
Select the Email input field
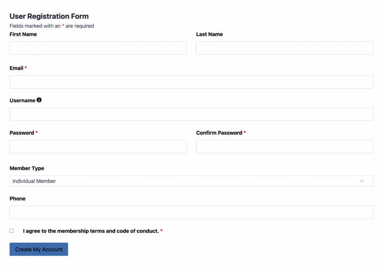[191, 82]
